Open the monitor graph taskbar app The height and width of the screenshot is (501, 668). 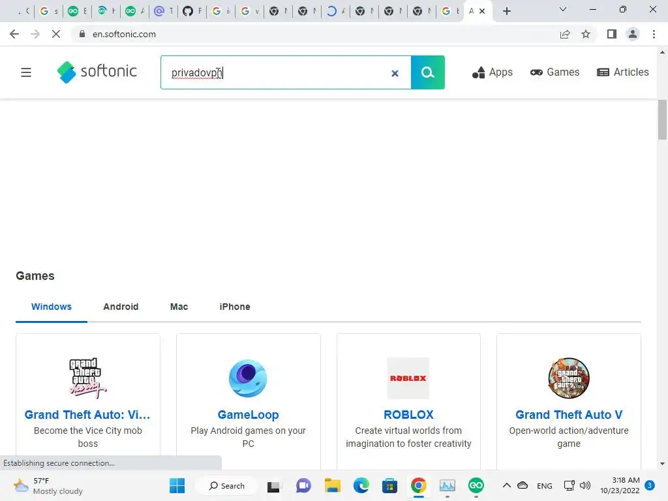[x=448, y=485]
